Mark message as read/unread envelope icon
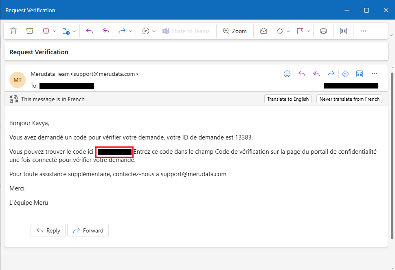Image resolution: width=395 pixels, height=270 pixels. [263, 31]
